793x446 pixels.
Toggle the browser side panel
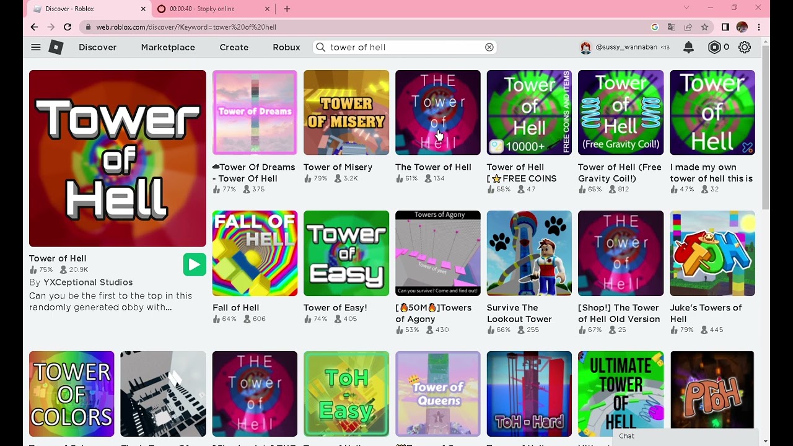(725, 27)
